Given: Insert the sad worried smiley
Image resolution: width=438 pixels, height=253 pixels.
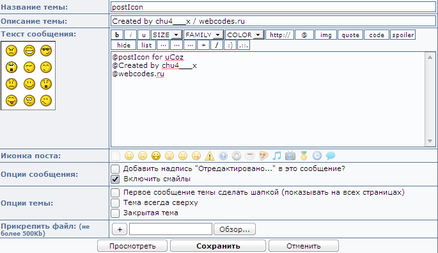Looking at the screenshot, I should click(x=12, y=84).
